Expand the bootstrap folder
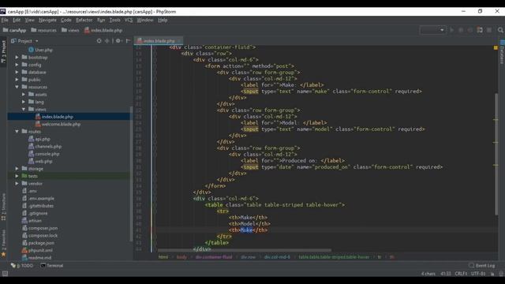The height and width of the screenshot is (284, 505). point(17,58)
